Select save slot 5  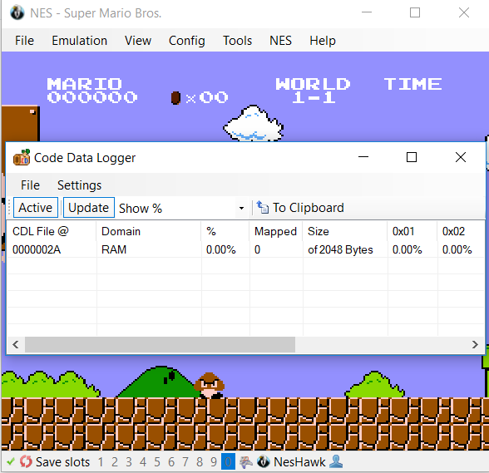point(157,461)
